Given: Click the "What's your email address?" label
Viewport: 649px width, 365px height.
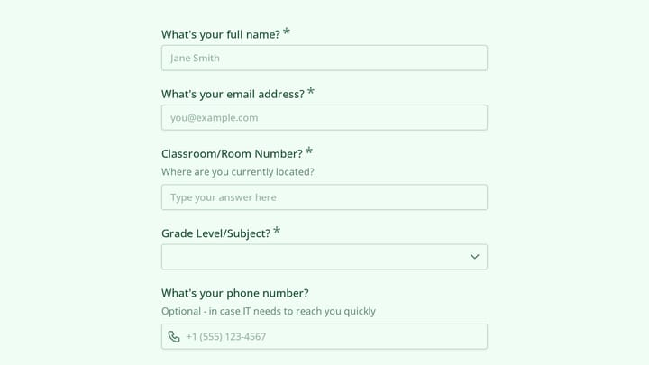Looking at the screenshot, I should tap(233, 94).
